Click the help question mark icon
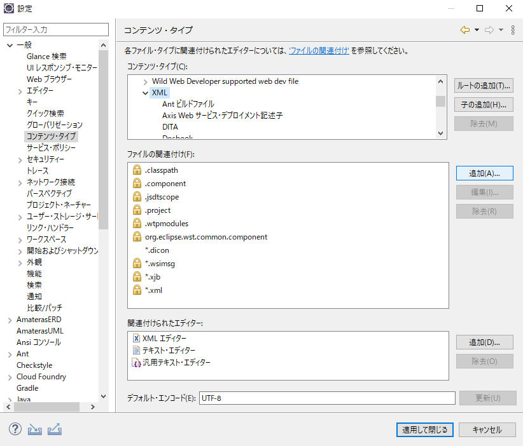The width and height of the screenshot is (523, 446). 15,429
